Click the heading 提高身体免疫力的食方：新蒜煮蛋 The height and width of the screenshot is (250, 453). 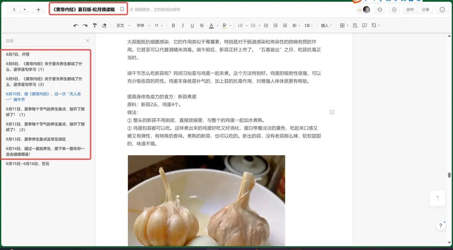(162, 97)
